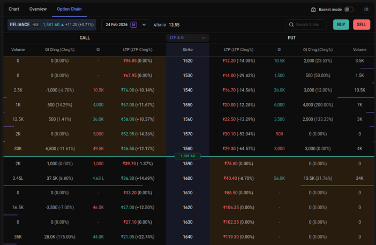
Task: Click the green price-up triangle indicator
Action: pos(63,25)
